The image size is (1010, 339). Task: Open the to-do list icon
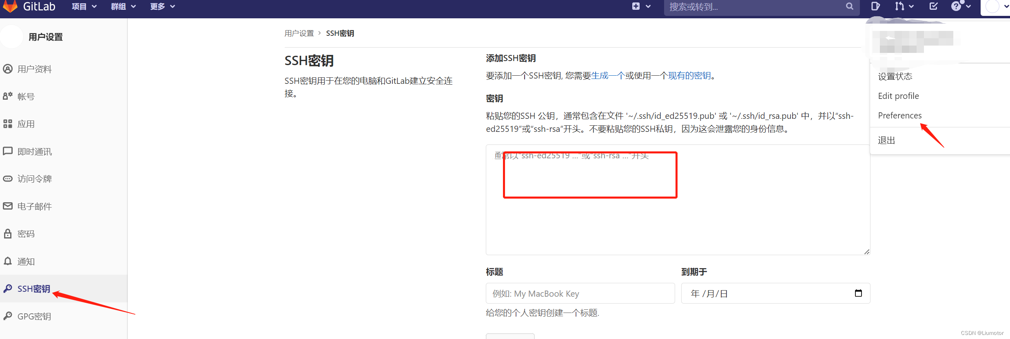click(x=933, y=7)
